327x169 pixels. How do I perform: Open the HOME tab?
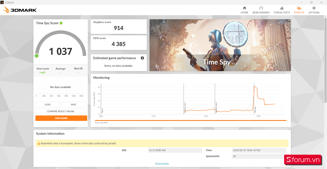(x=244, y=10)
